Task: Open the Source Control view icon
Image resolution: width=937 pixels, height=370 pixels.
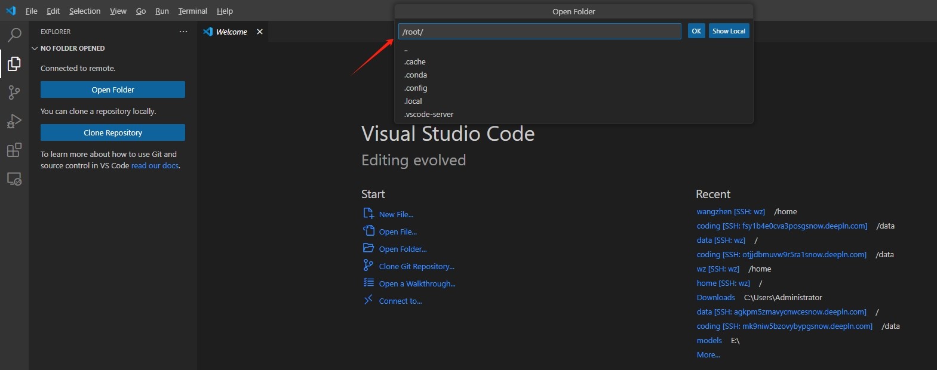Action: 14,92
